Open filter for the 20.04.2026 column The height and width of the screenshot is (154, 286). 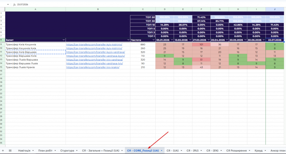(x=227, y=40)
